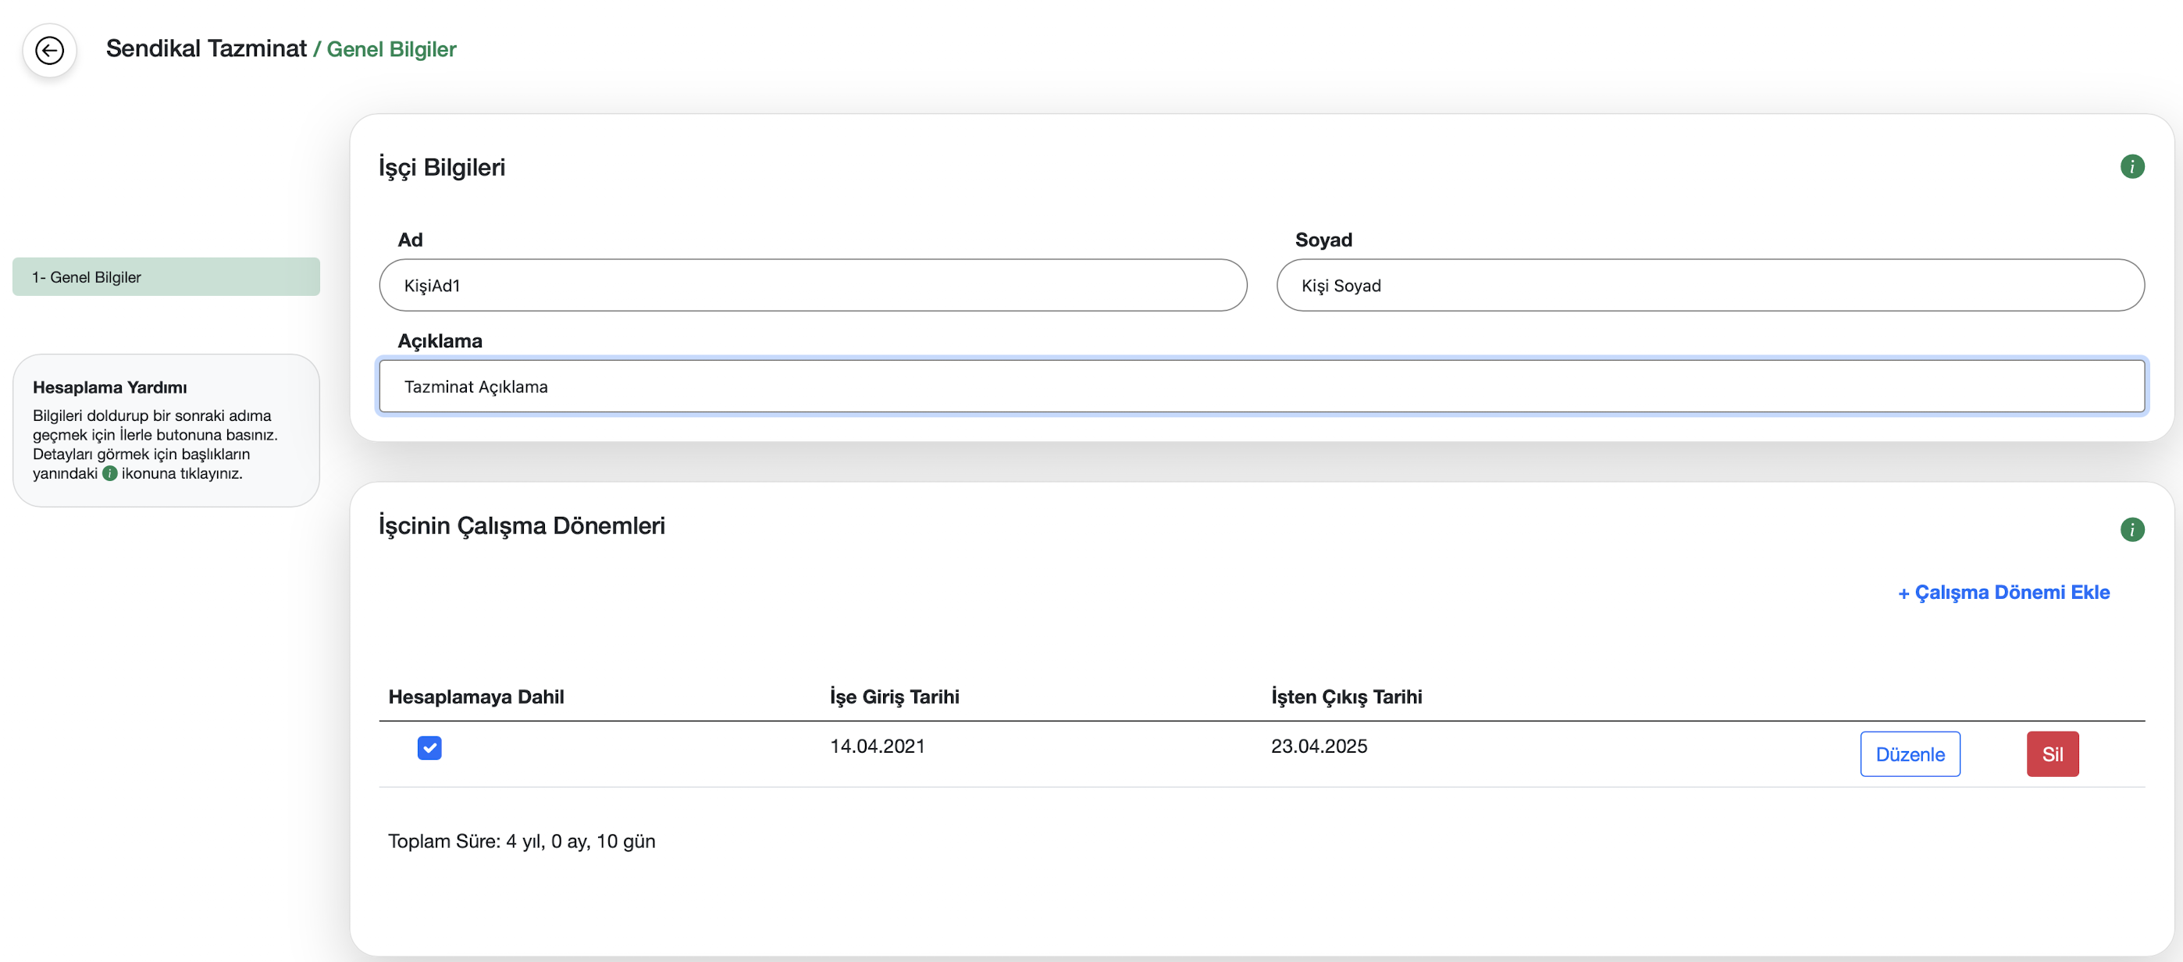Add a new period via Çalışma Dönemi Ekle
2183x962 pixels.
coord(2003,593)
